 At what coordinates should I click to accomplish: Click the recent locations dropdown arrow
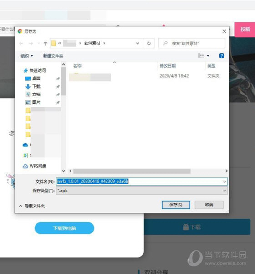point(39,43)
